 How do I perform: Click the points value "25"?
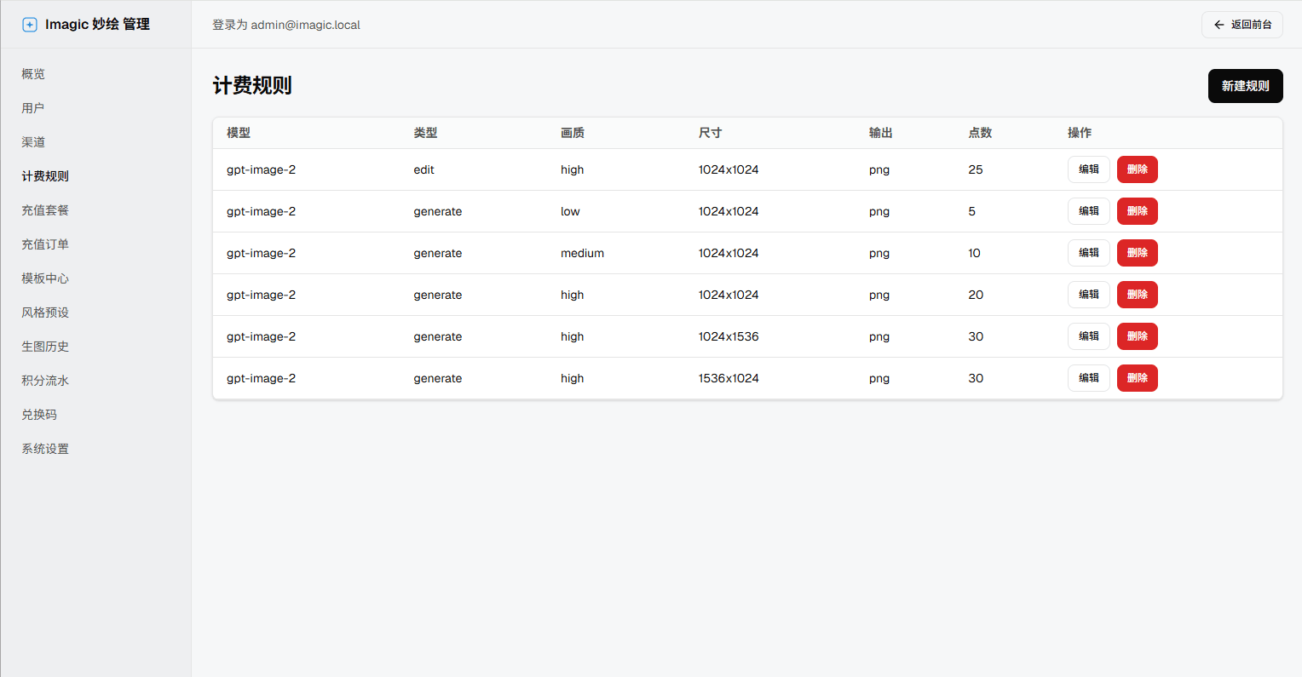(x=976, y=169)
